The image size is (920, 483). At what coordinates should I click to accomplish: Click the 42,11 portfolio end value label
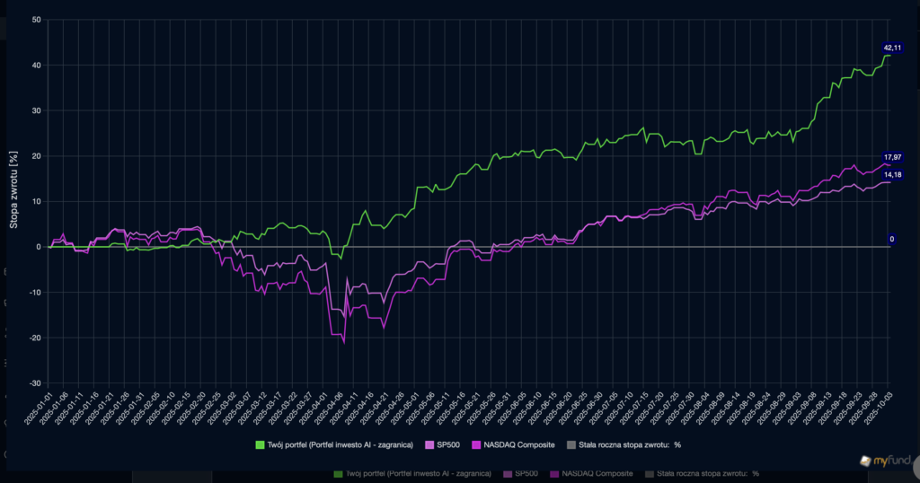tap(892, 48)
